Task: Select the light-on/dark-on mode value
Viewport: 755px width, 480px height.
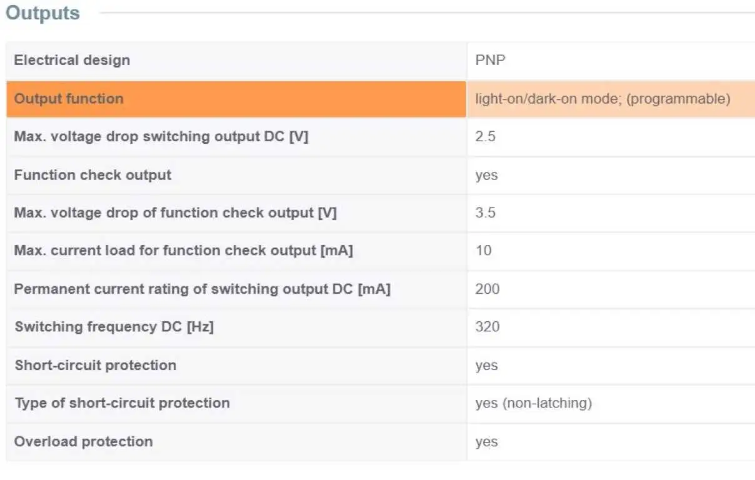Action: [602, 99]
